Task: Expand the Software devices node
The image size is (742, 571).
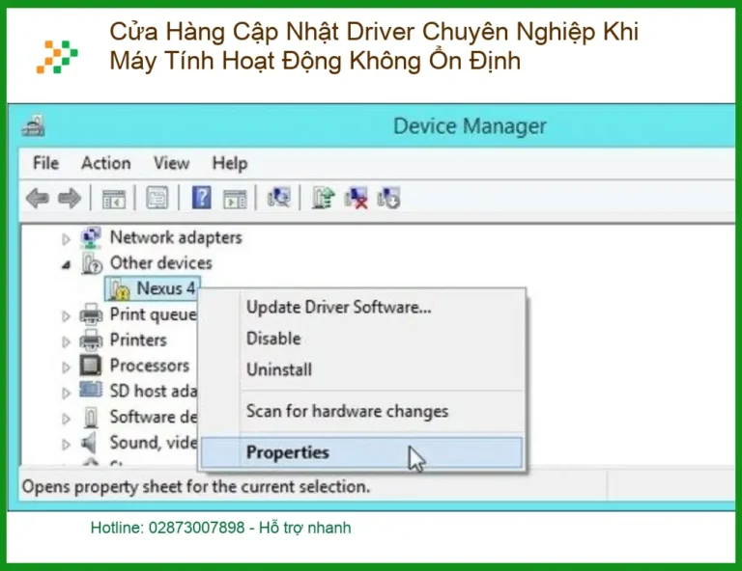Action: [66, 419]
